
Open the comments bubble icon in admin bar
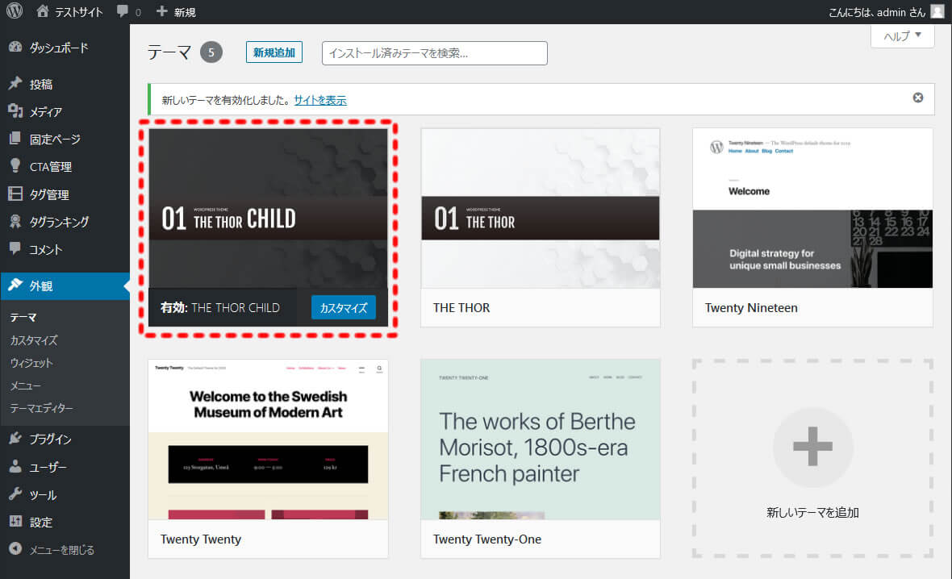tap(123, 11)
